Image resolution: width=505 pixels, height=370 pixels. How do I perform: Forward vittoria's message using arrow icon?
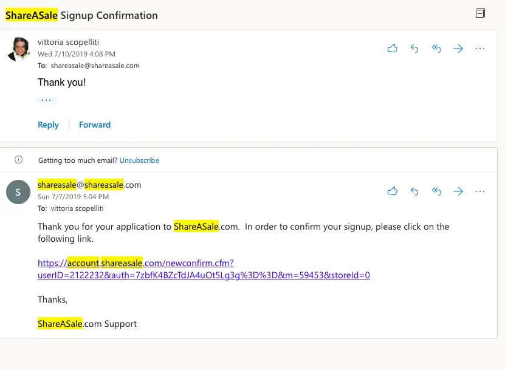(458, 49)
